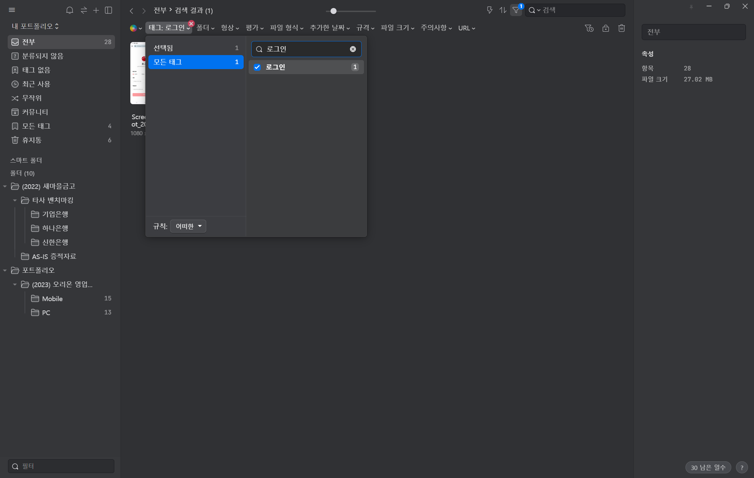Remove the 태그: 로그인 filter badge
This screenshot has width=754, height=478.
click(191, 23)
